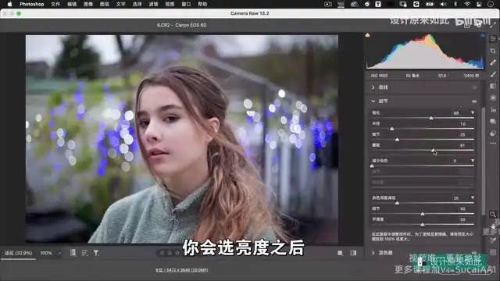The width and height of the screenshot is (500, 281).
Task: Open the 滤镜 menu
Action: click(x=153, y=4)
